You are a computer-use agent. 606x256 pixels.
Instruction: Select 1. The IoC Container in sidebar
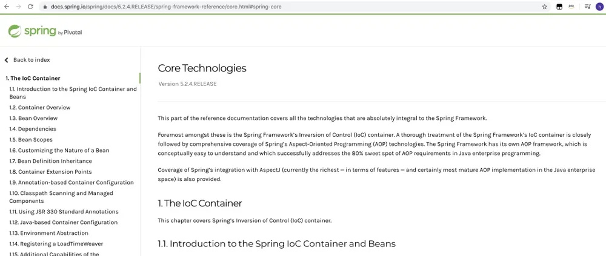(33, 78)
